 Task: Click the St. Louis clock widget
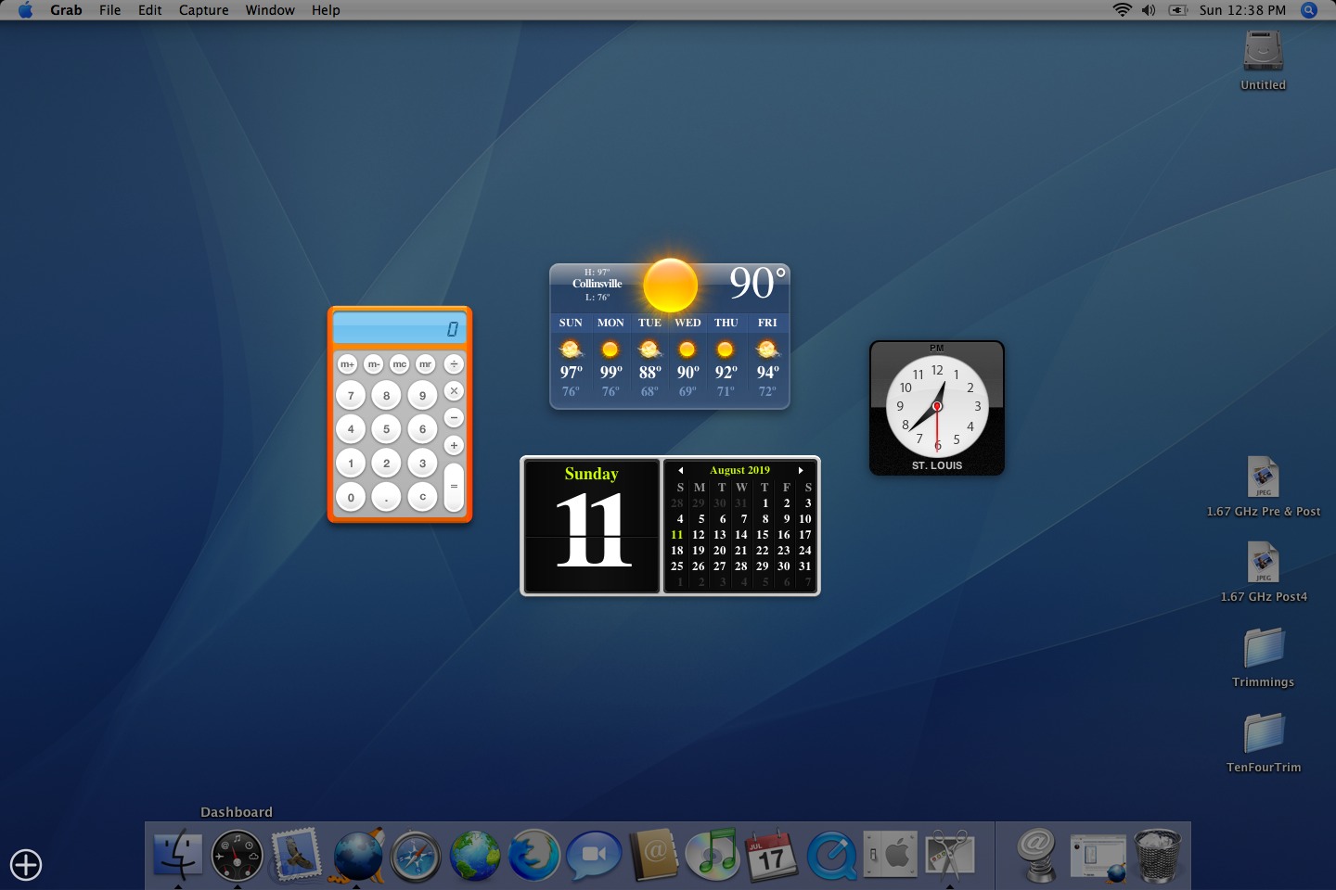(937, 408)
